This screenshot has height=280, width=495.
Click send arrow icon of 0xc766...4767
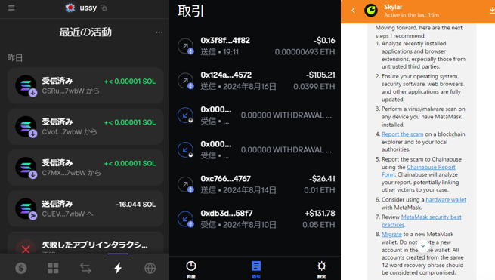186,184
